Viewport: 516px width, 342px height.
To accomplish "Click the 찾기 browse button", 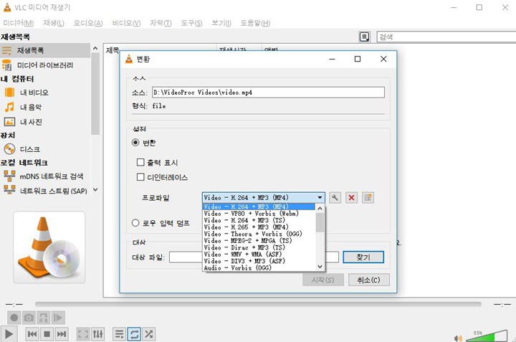I will [x=363, y=257].
